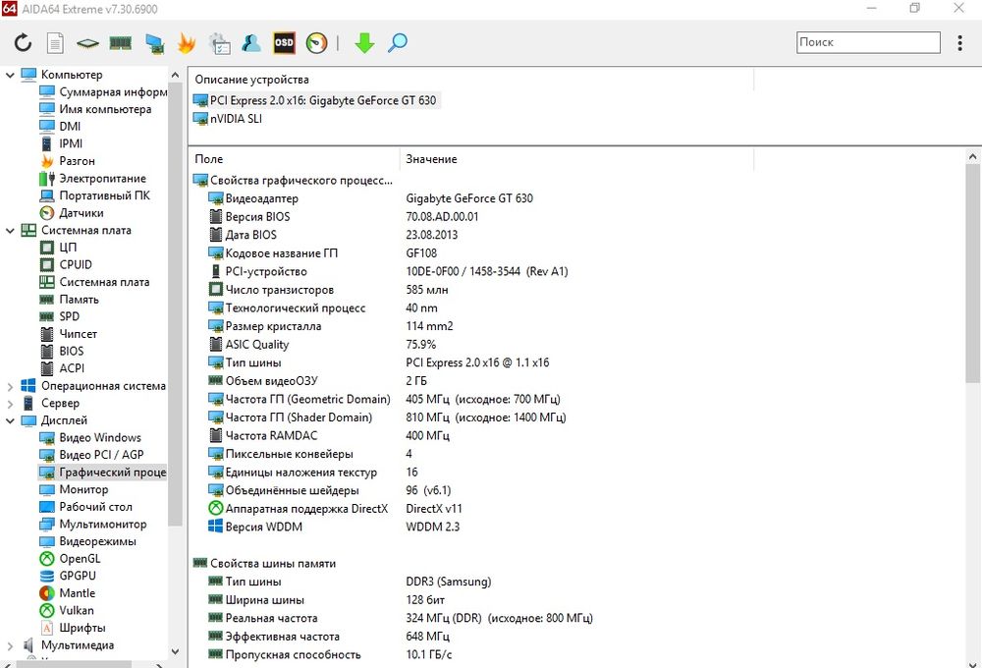
Task: Click the network monitor toolbar icon
Action: pyautogui.click(x=154, y=43)
